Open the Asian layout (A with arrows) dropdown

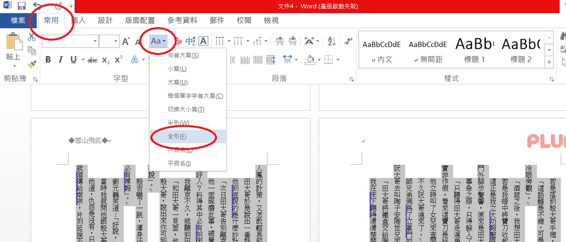[x=311, y=41]
